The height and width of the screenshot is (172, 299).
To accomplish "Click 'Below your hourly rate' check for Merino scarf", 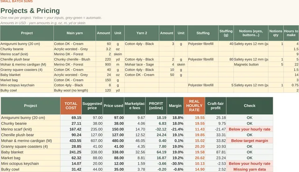I will pos(249,129).
